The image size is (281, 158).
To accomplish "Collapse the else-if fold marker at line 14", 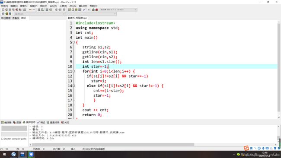I will [73, 86].
